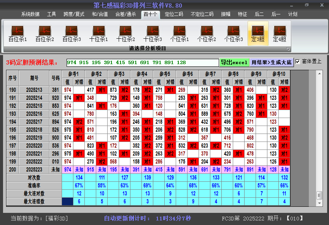The image size is (329, 225).
Task: Open the 振幅 tab
Action: pyautogui.click(x=226, y=14)
